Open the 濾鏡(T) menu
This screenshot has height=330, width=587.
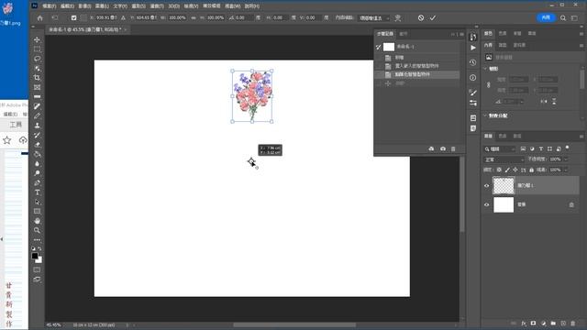[x=157, y=6]
